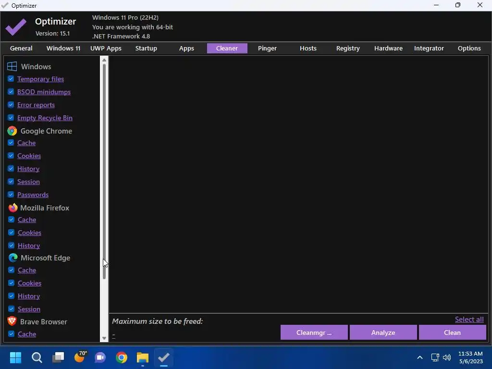Launch the Chat app from the taskbar
Viewport: 492px width, 369px height.
[100, 357]
